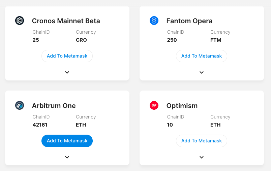Screen dimensions: 271x171
Task: Click the CRO currency value
Action: click(x=81, y=40)
